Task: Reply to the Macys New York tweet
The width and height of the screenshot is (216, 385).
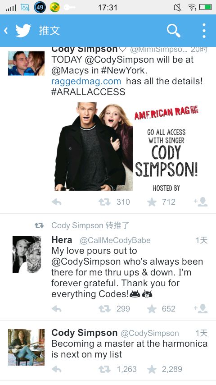Action: tap(57, 202)
